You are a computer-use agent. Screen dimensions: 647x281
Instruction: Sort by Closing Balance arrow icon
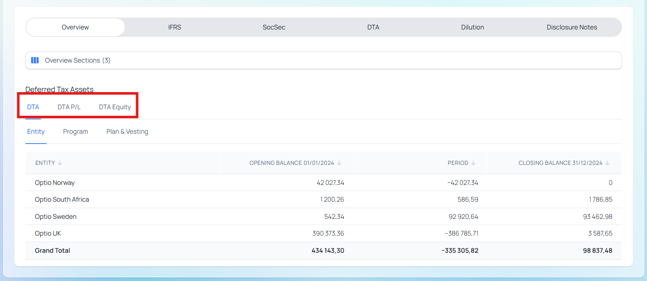[607, 163]
